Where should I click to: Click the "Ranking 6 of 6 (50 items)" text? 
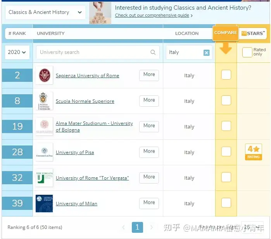coord(35,227)
